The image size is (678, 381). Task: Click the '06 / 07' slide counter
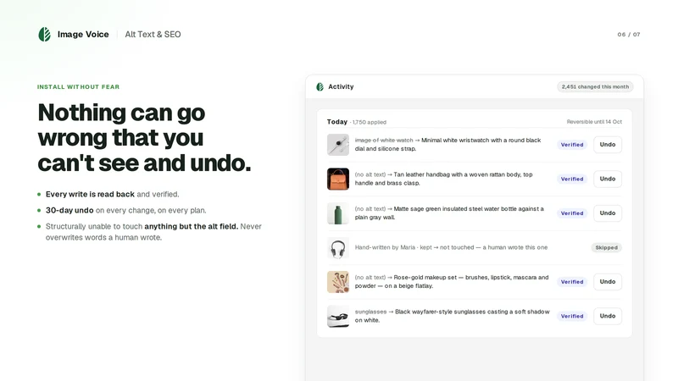click(x=629, y=35)
